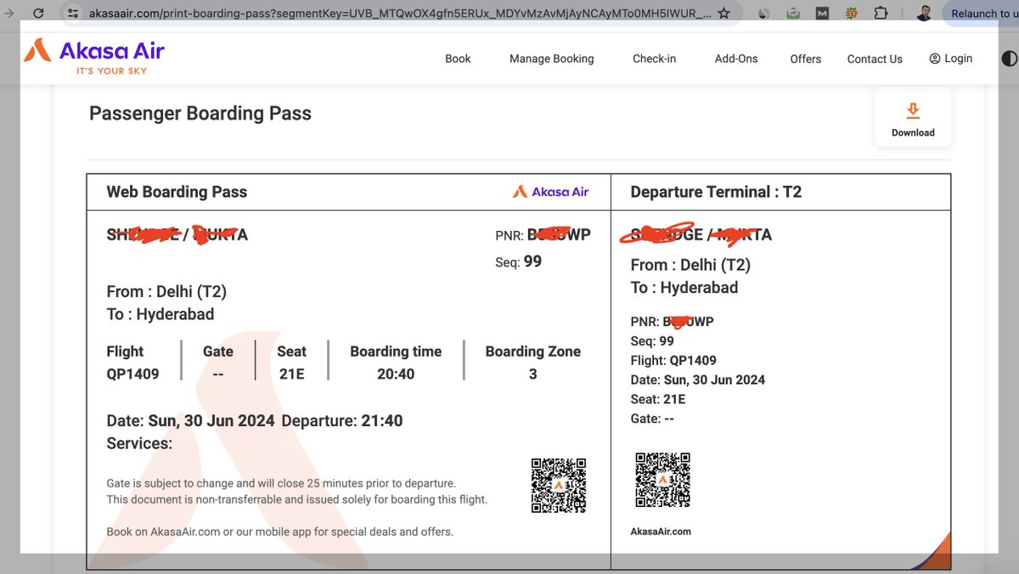1019x574 pixels.
Task: Click the Boarding time 20:40 value
Action: [396, 374]
